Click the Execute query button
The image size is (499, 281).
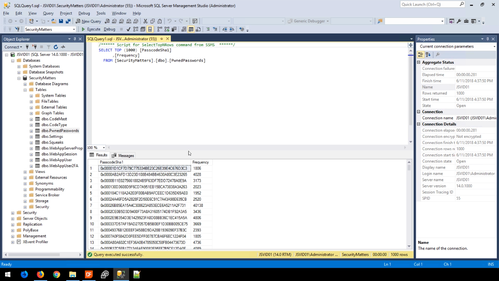91,29
